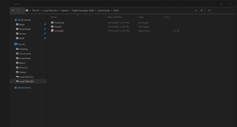
Task: Expand the chevron after Local Disk (D:) breadcrumb
Action: click(59, 10)
